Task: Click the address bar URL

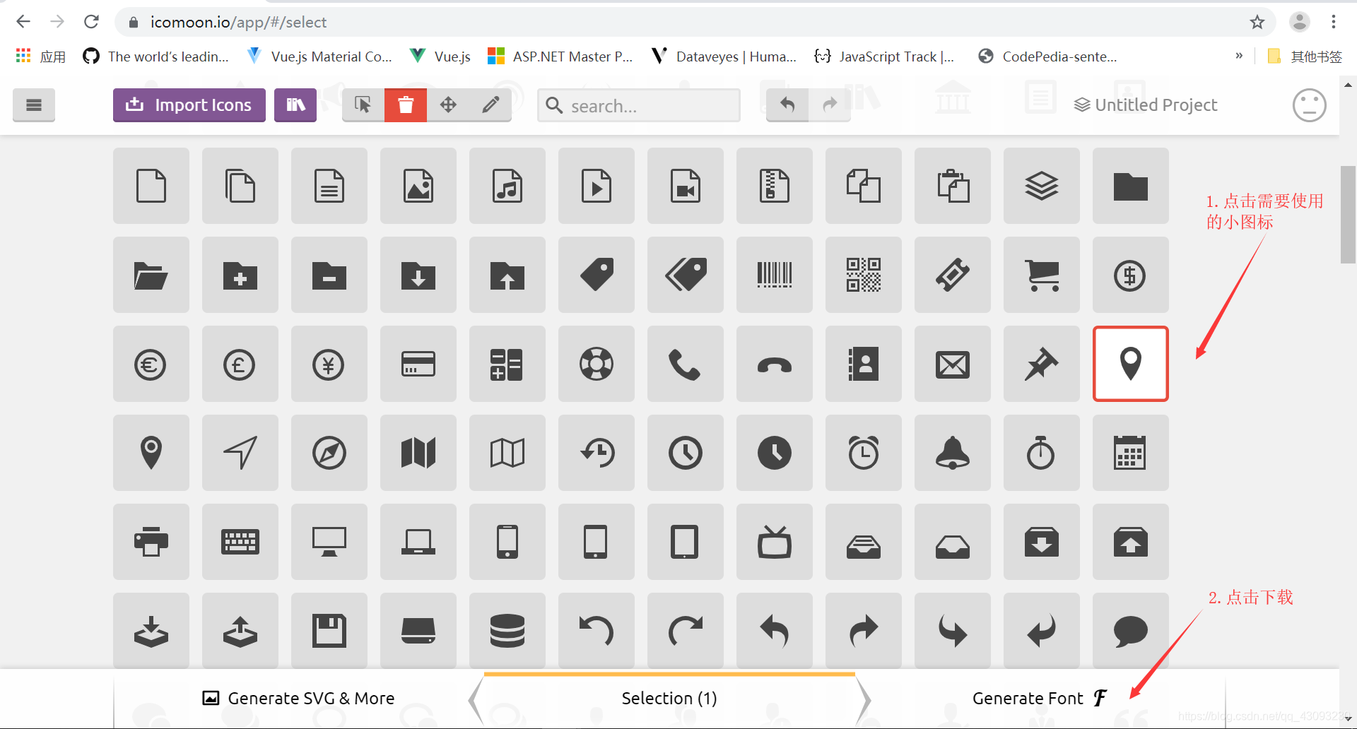Action: point(238,22)
